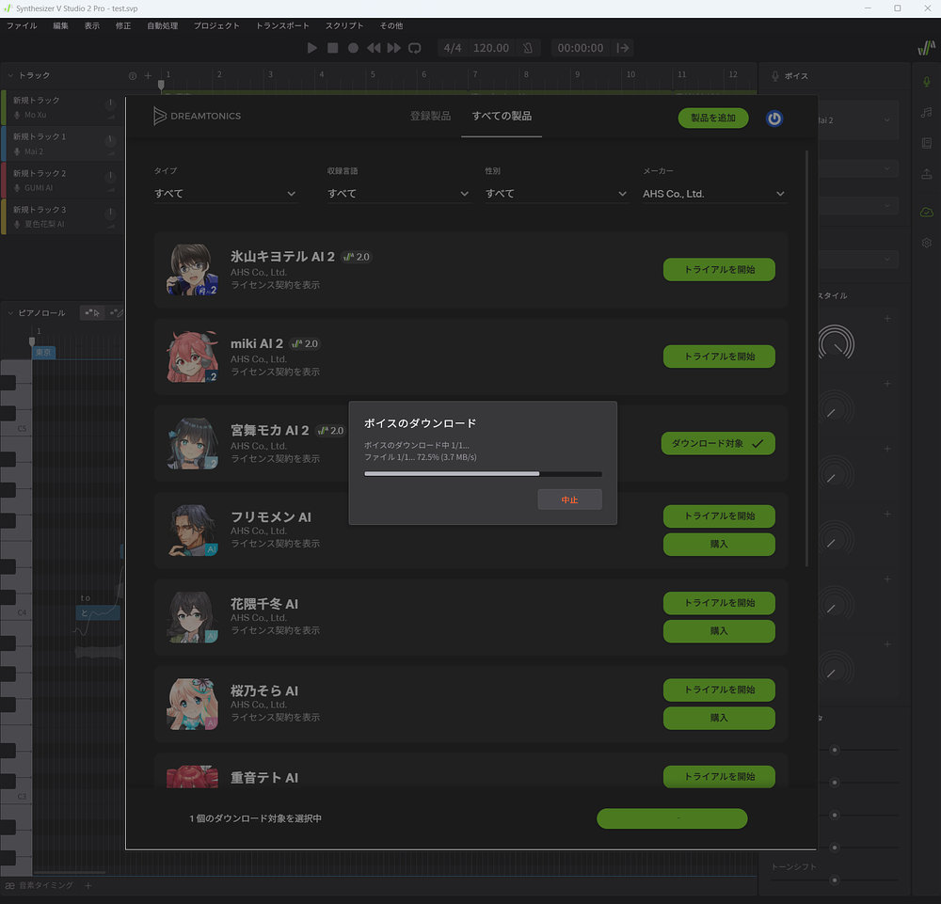Open the ファイル menu
The image size is (941, 904).
click(22, 25)
